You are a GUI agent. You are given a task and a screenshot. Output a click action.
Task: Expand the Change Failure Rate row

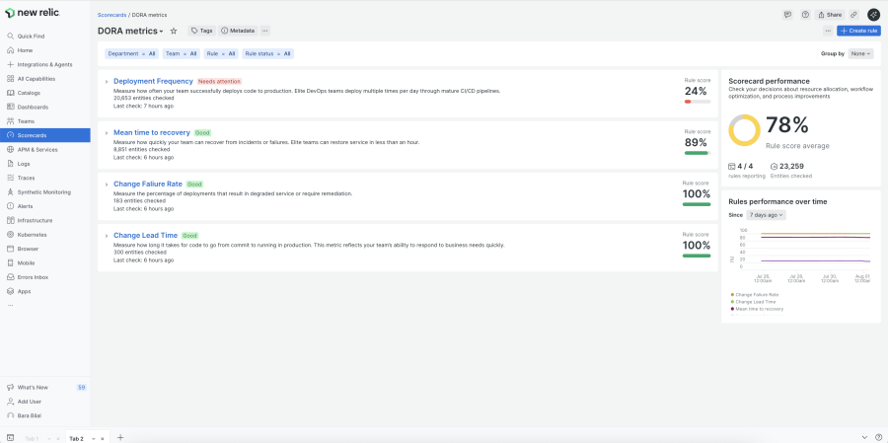pos(106,185)
